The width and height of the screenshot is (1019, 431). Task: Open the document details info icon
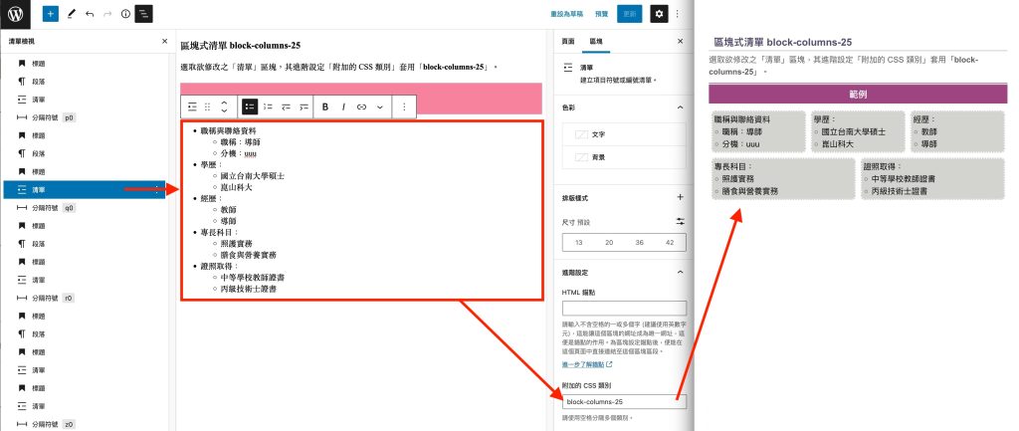tap(125, 14)
